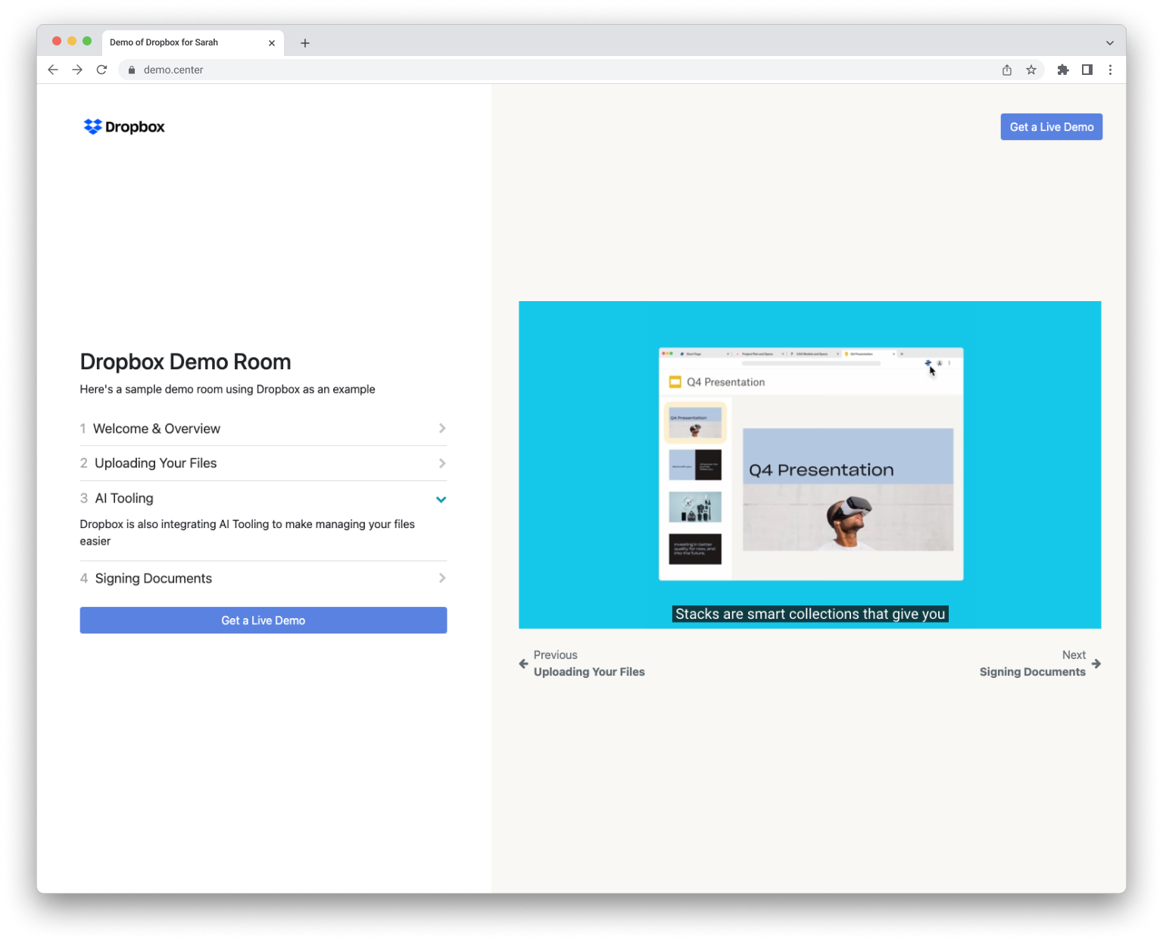Open Welcome & Overview section
Image resolution: width=1163 pixels, height=942 pixels.
click(x=263, y=428)
